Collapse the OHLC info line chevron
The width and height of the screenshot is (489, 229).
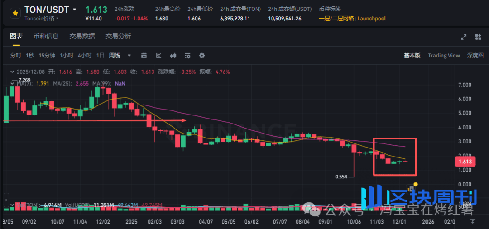(12, 72)
